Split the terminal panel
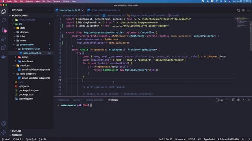The height and width of the screenshot is (141, 252). (x=233, y=100)
